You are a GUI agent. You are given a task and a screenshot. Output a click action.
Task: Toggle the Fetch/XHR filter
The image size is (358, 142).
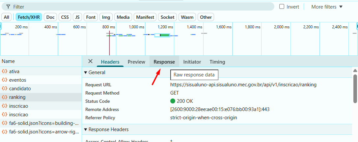click(x=29, y=17)
